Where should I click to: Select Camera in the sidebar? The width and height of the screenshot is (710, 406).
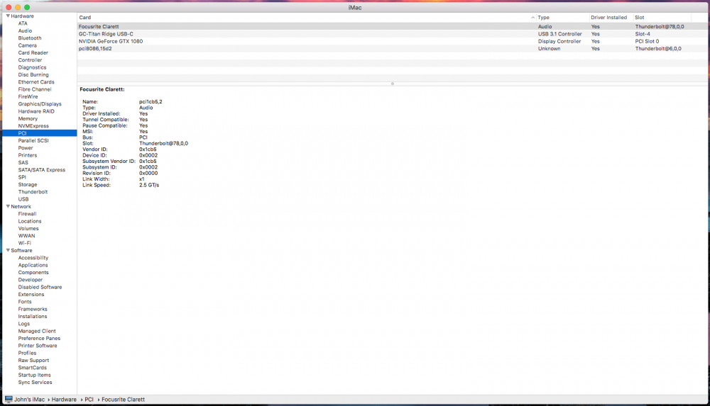point(27,45)
